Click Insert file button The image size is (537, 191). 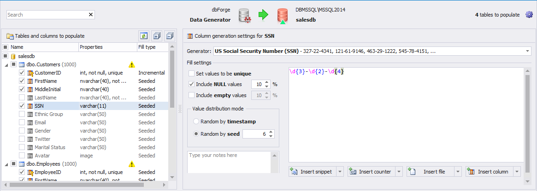[x=431, y=172]
